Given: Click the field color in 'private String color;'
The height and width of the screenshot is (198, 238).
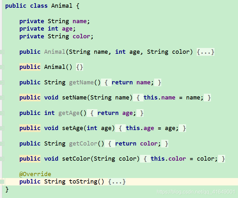Looking at the screenshot, I should point(81,36).
